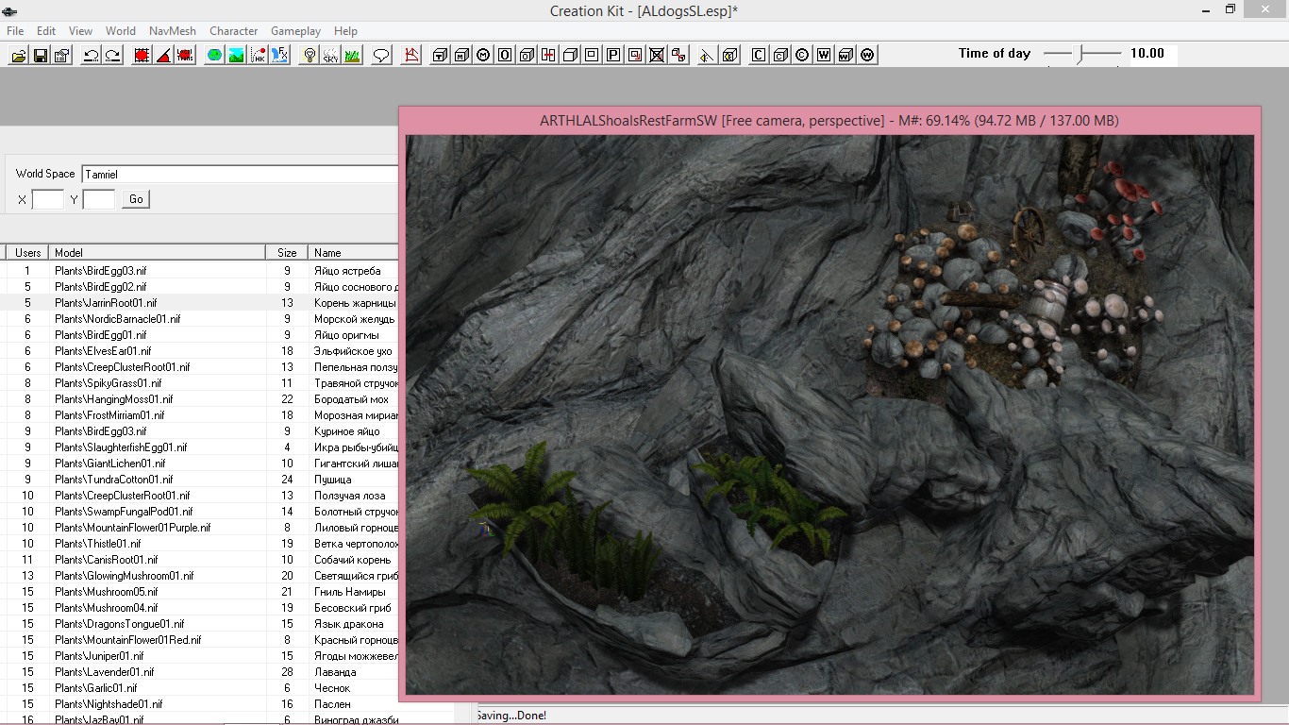Open the dialogue speech bubble icon
Screen dimensions: 1289x725
coord(381,56)
